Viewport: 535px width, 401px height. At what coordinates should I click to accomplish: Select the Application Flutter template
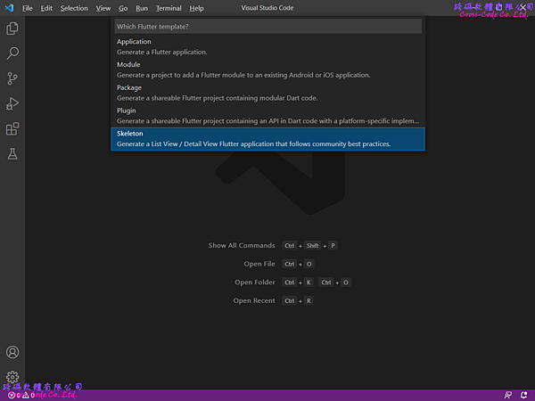267,46
